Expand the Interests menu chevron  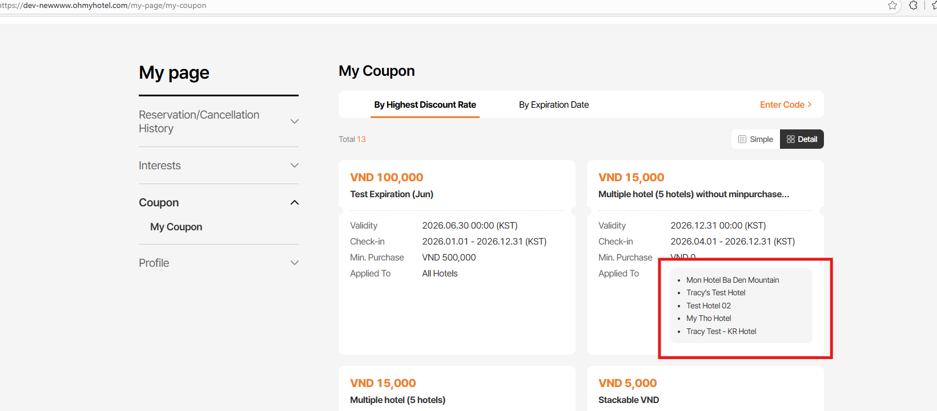(295, 165)
